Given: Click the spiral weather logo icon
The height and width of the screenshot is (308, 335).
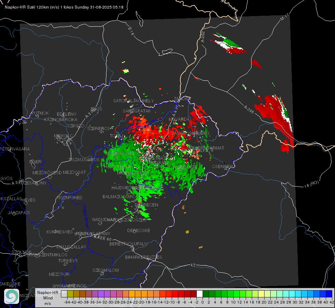Looking at the screenshot, I should click(12, 296).
